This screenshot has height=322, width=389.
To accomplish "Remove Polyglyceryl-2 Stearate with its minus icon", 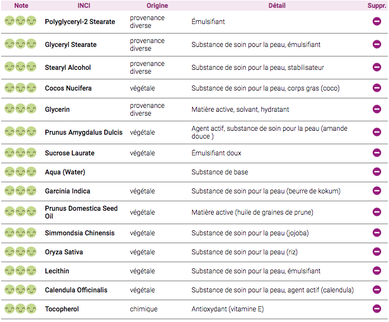I will point(377,22).
